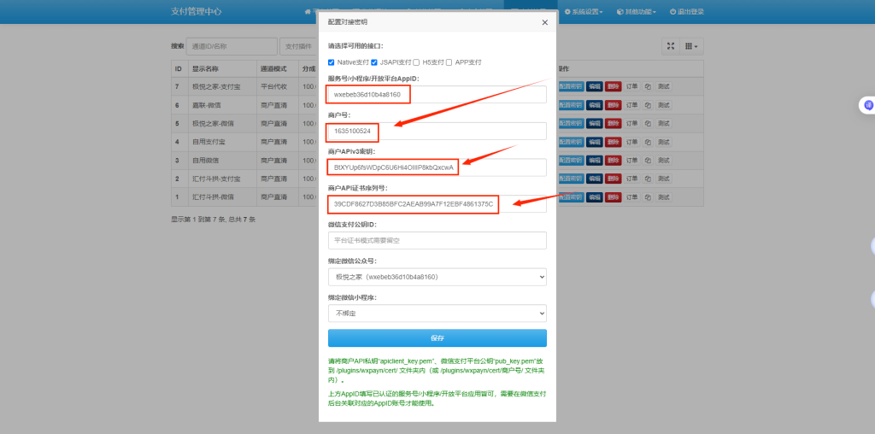Viewport: 875px width, 434px height.
Task: Click the red 删除 button in row 6
Action: (x=613, y=105)
